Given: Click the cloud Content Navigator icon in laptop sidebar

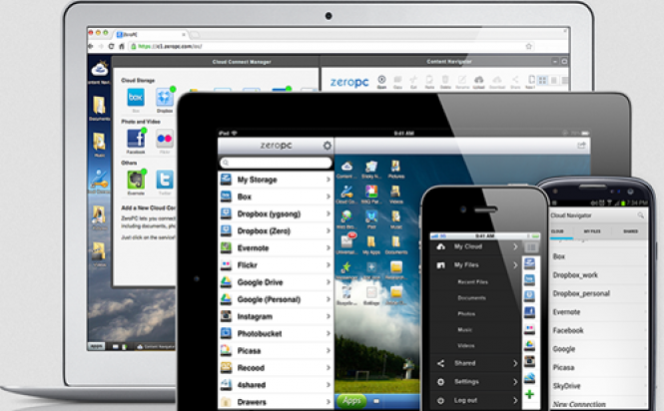Looking at the screenshot, I should click(x=100, y=68).
